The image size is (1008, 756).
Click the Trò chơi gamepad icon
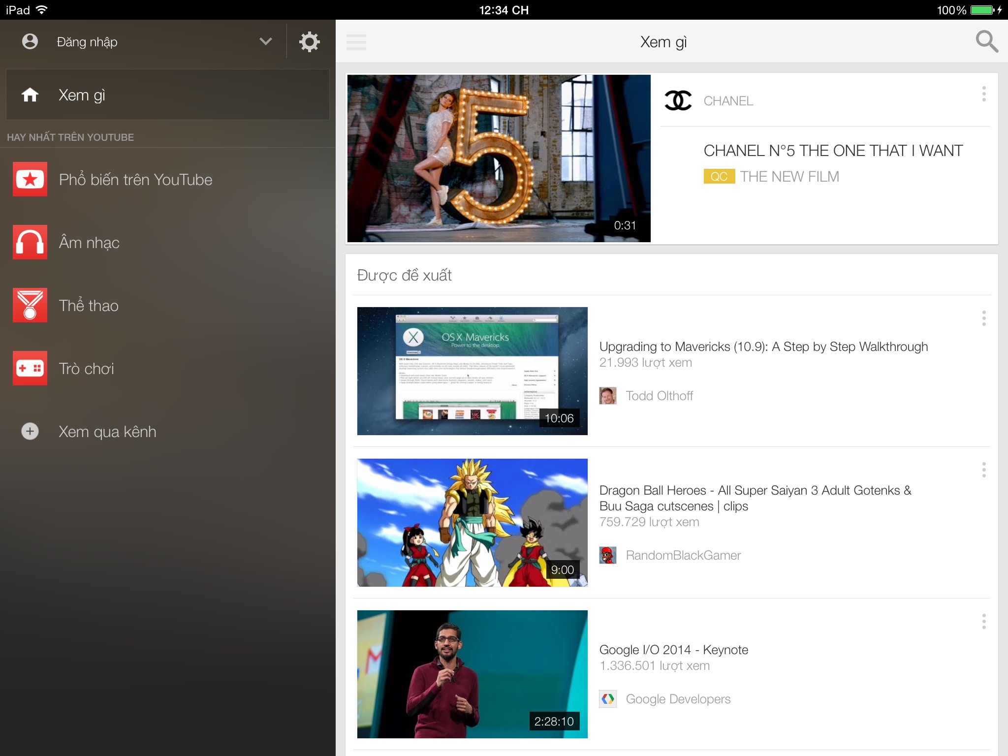tap(30, 368)
